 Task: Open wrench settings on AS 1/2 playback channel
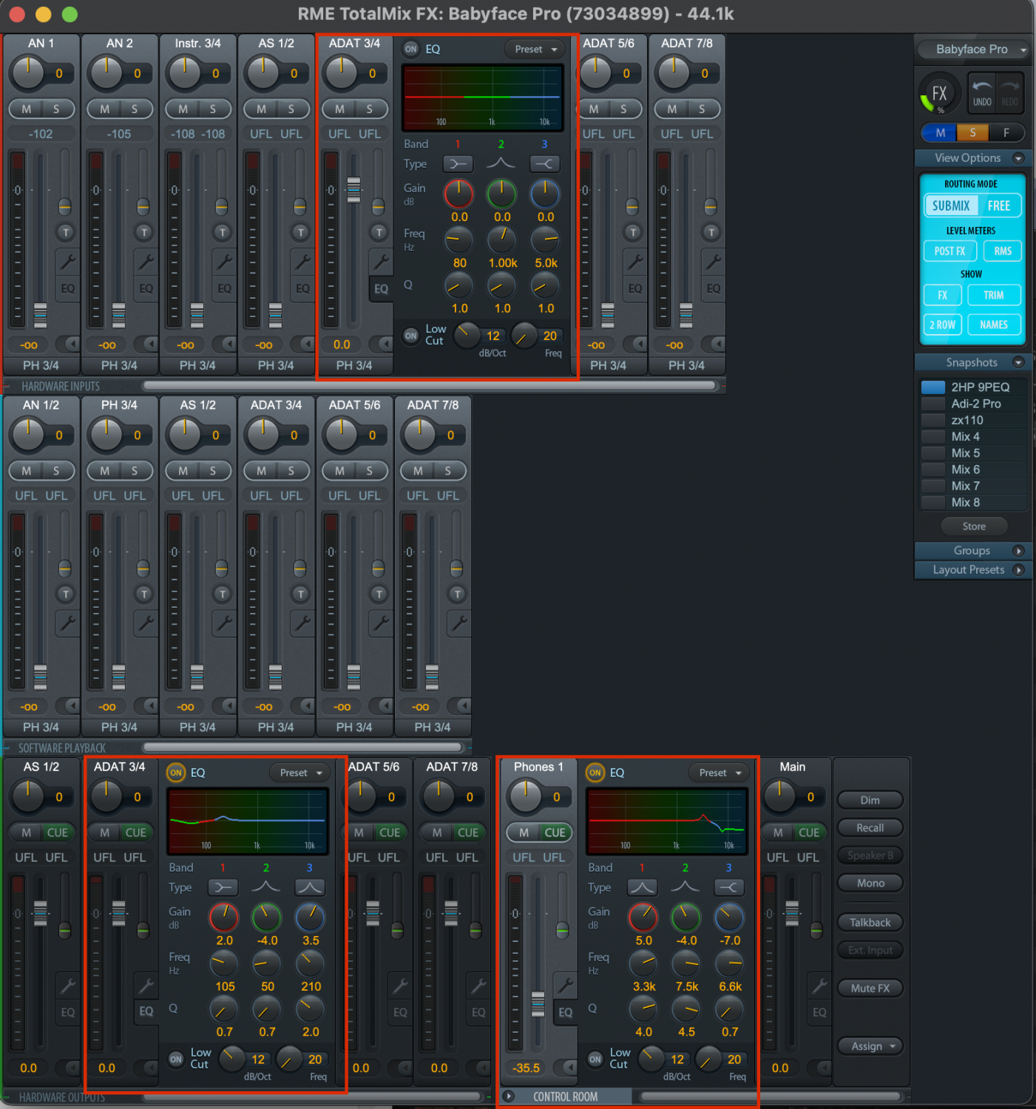click(224, 623)
